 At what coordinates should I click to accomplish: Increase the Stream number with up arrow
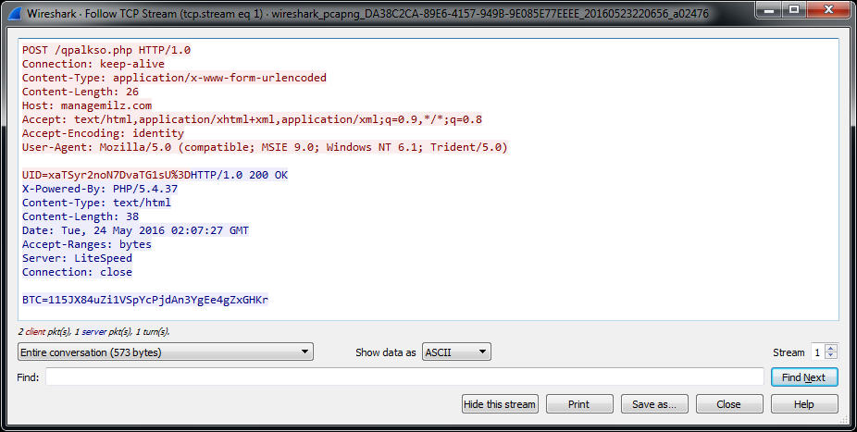(x=831, y=348)
